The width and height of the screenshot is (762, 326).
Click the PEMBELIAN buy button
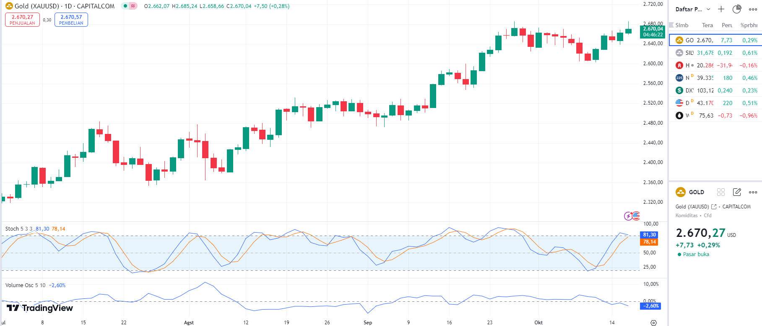pyautogui.click(x=71, y=20)
